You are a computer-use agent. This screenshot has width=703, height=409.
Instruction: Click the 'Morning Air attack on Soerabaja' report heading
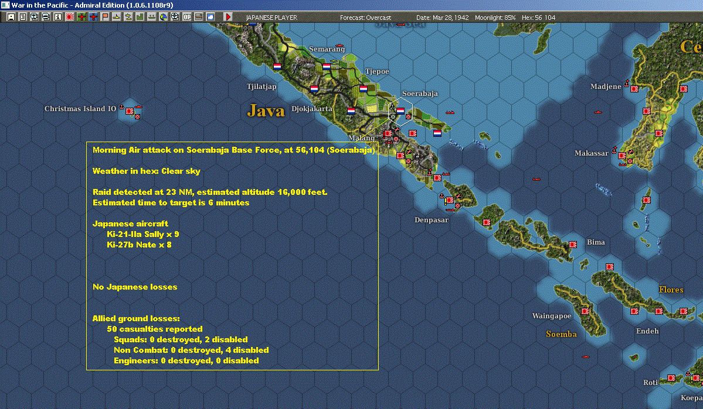pyautogui.click(x=233, y=150)
